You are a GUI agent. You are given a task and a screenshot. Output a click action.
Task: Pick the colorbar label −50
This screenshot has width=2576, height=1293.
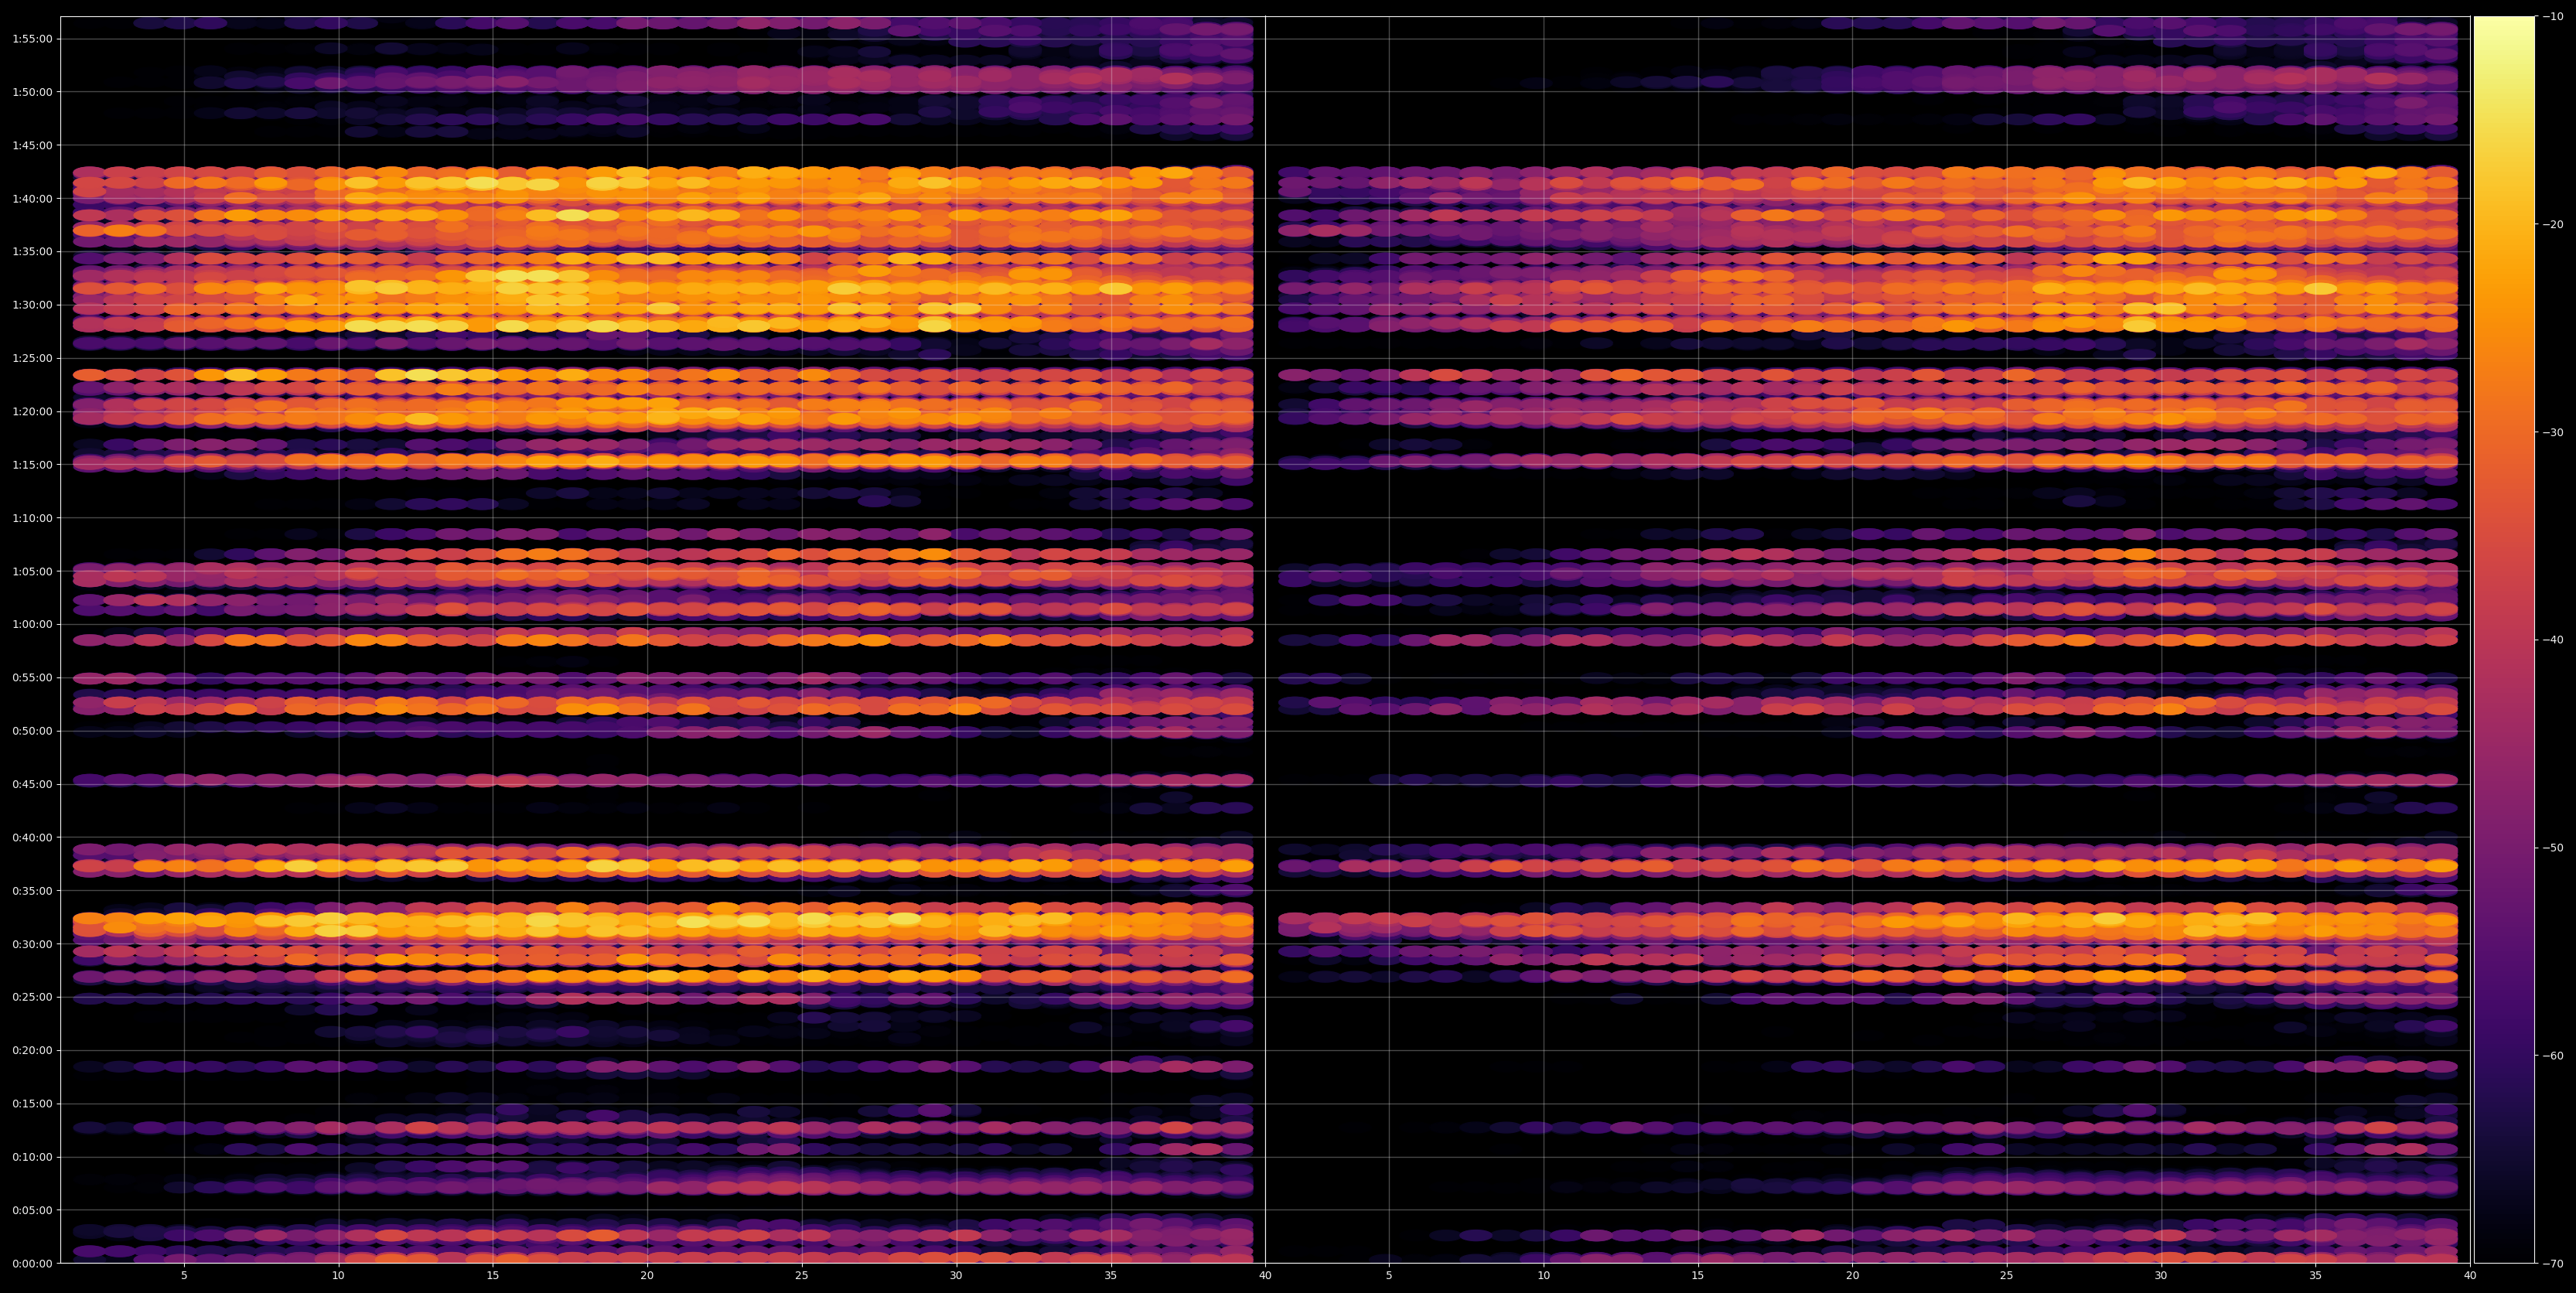[2552, 848]
